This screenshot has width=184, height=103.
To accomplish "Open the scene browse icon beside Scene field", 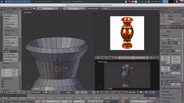I will click(x=61, y=8).
